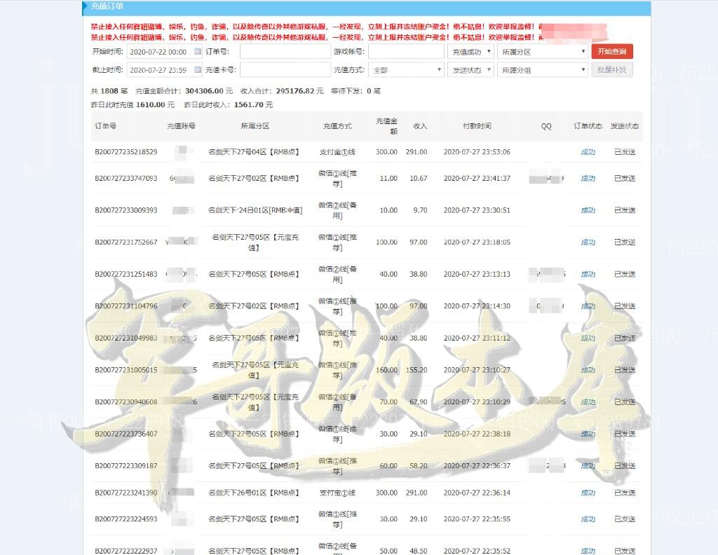The image size is (718, 555).
Task: Click the end time field showing 2020-07-27
Action: (x=159, y=70)
